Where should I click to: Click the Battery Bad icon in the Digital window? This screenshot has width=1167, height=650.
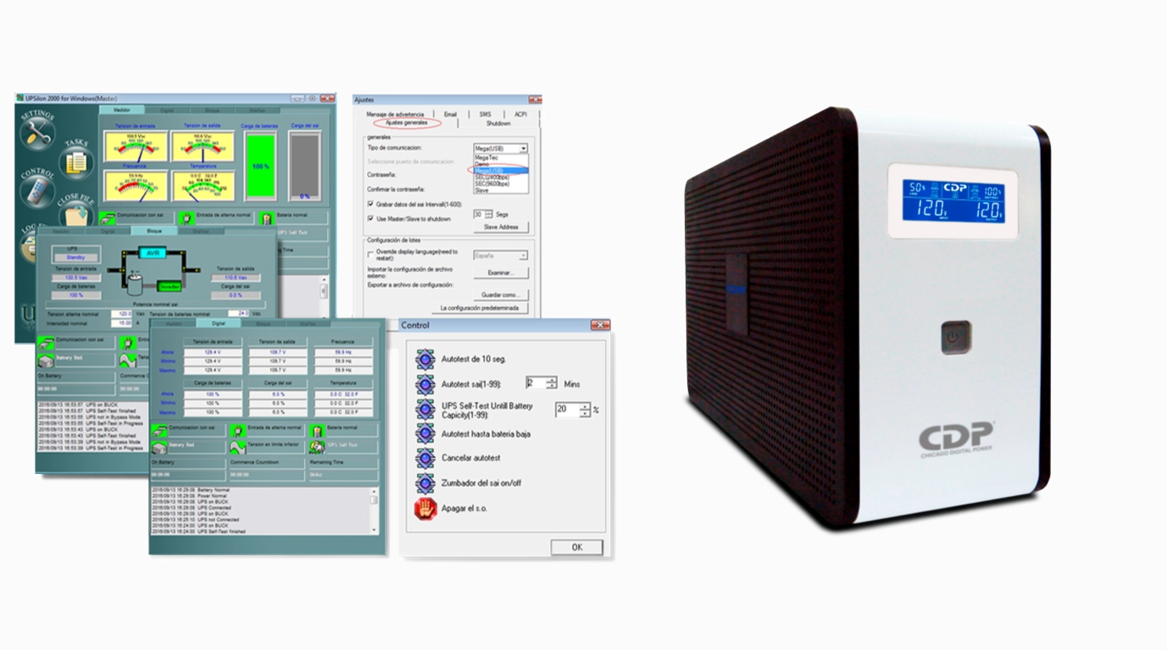click(x=159, y=445)
